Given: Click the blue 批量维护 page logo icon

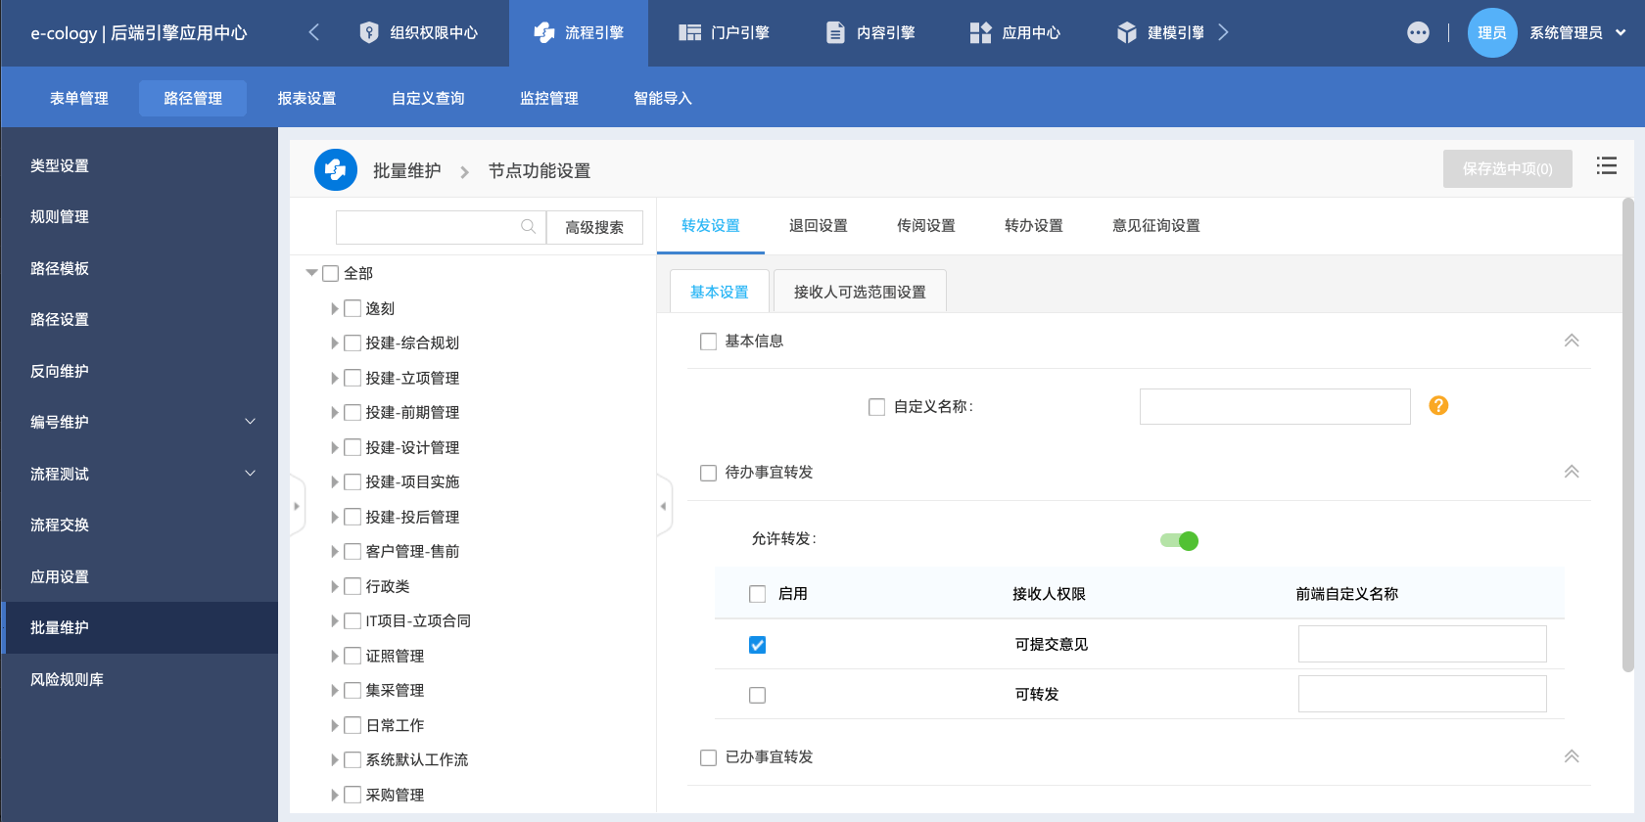Looking at the screenshot, I should pyautogui.click(x=336, y=170).
